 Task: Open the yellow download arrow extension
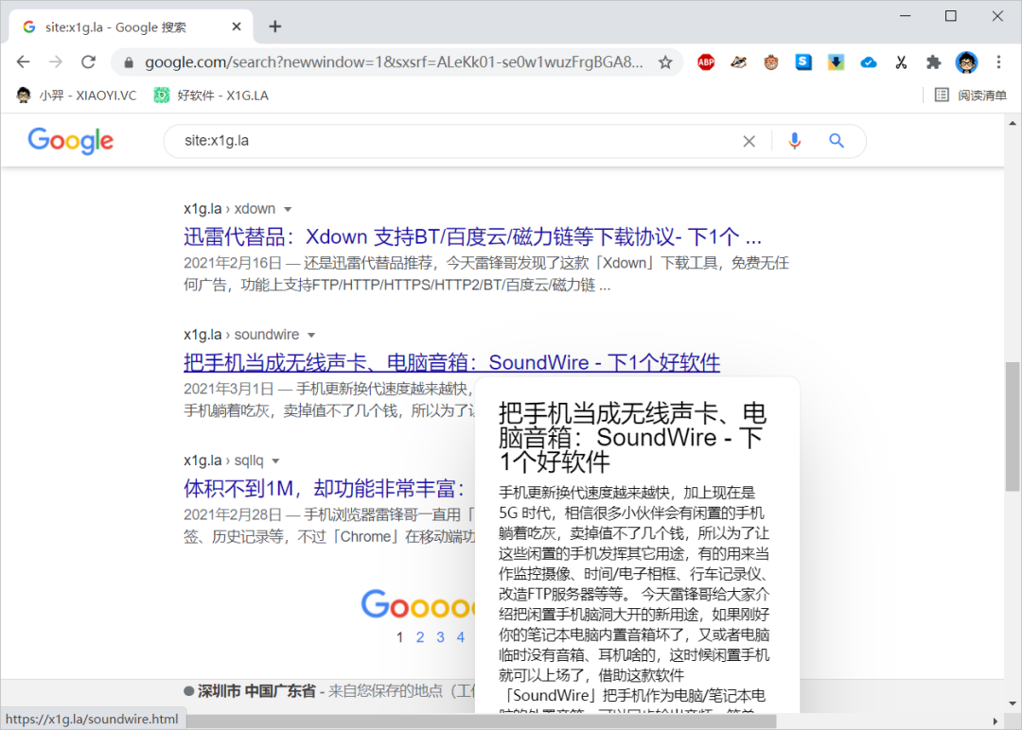click(x=837, y=62)
